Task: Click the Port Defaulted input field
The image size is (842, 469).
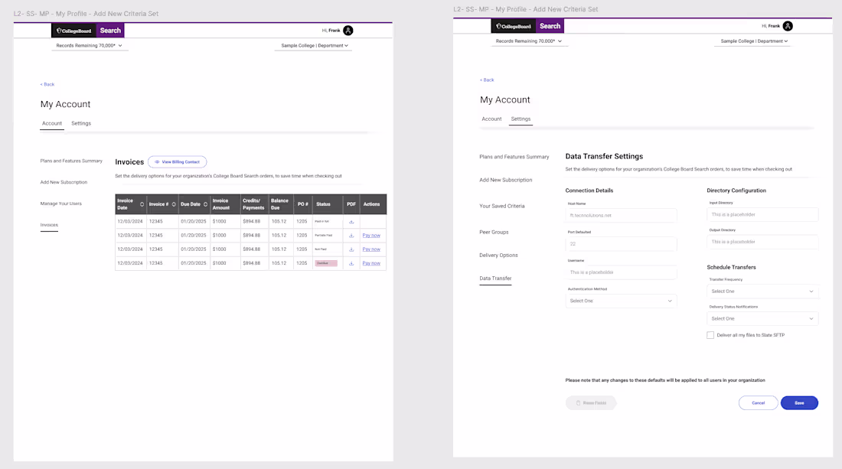Action: coord(621,243)
